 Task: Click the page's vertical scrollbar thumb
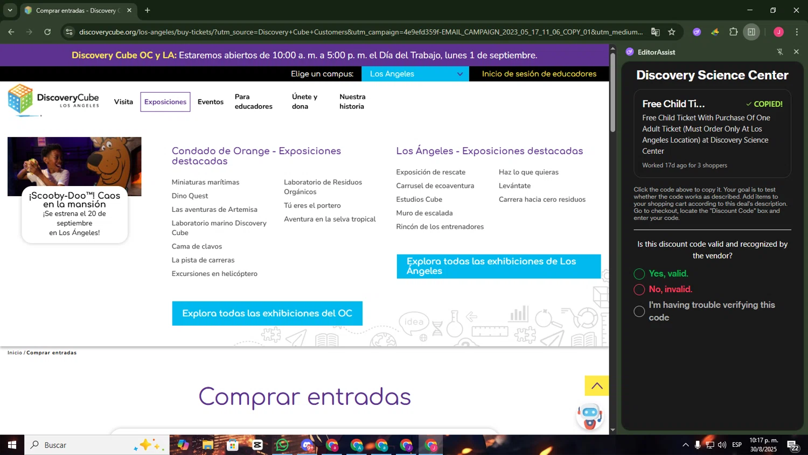(x=612, y=93)
